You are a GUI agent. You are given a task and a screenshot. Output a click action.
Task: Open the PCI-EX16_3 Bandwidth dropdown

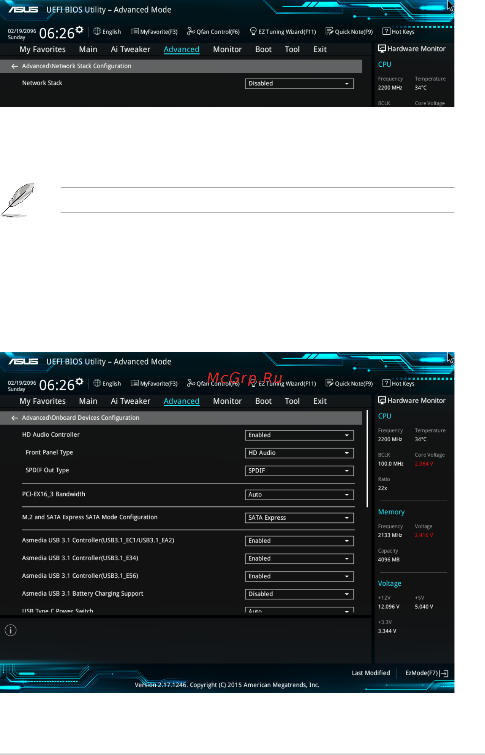pos(299,495)
